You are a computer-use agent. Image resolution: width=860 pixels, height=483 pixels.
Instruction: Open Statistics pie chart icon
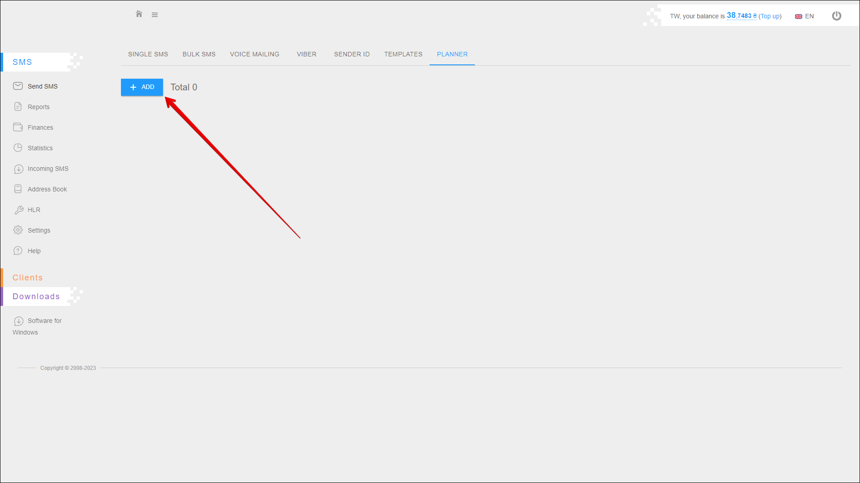18,148
